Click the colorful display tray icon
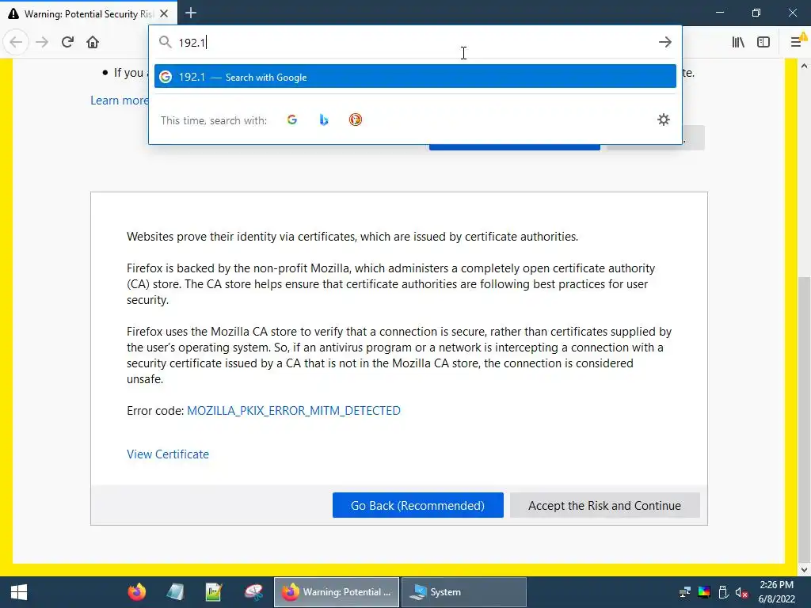 [704, 592]
